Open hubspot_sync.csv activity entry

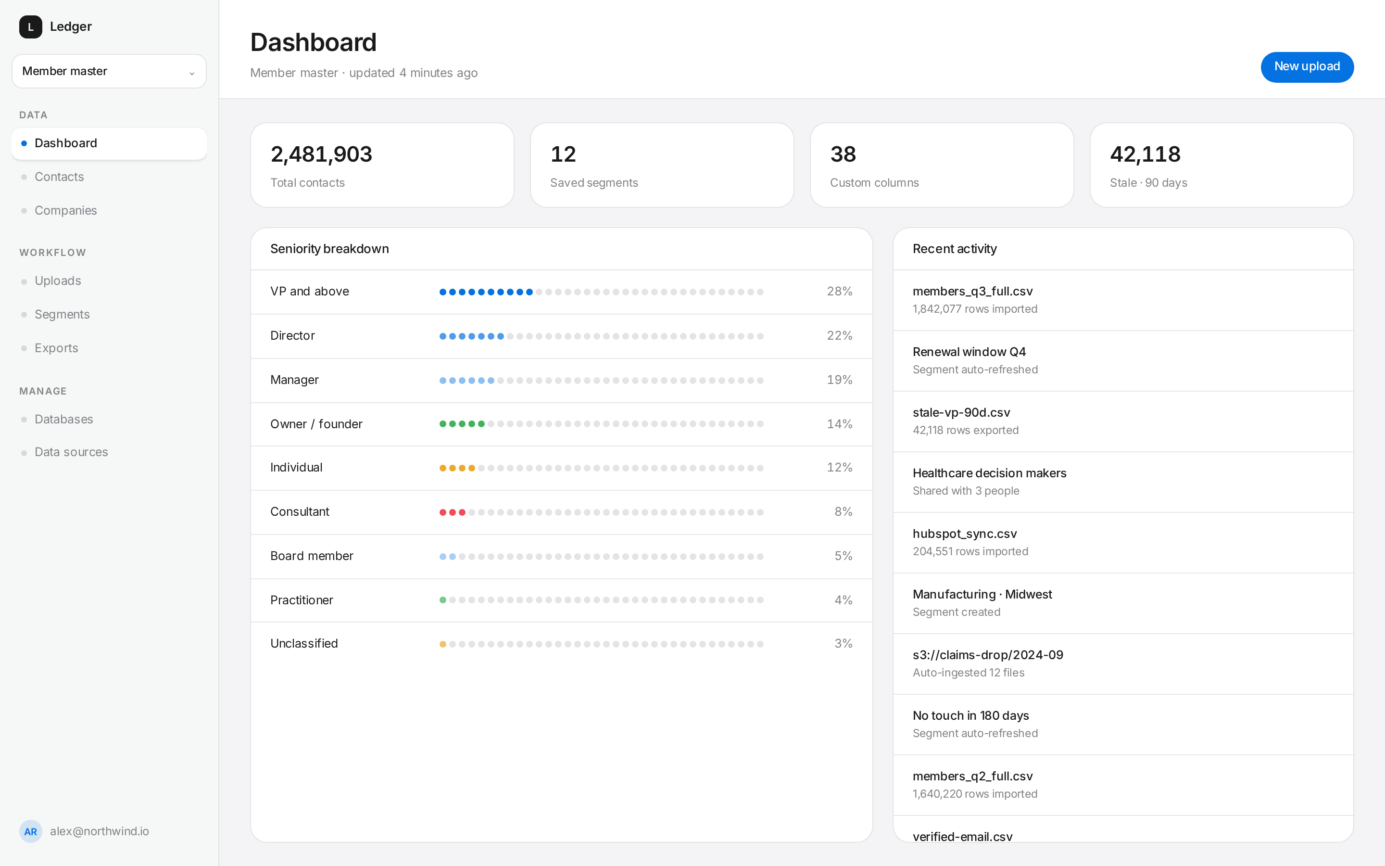point(1123,543)
